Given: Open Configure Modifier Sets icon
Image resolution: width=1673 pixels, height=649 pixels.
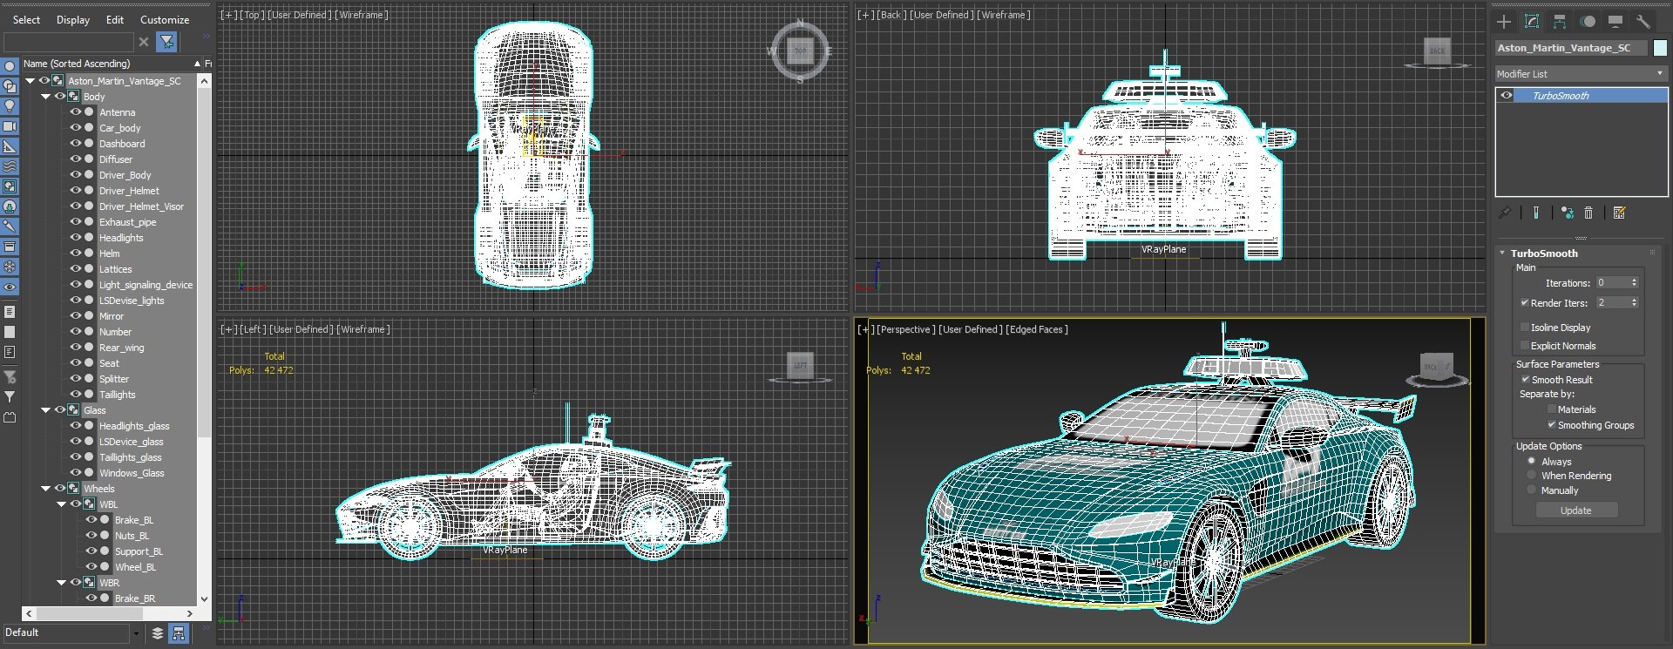Looking at the screenshot, I should pos(1620,213).
